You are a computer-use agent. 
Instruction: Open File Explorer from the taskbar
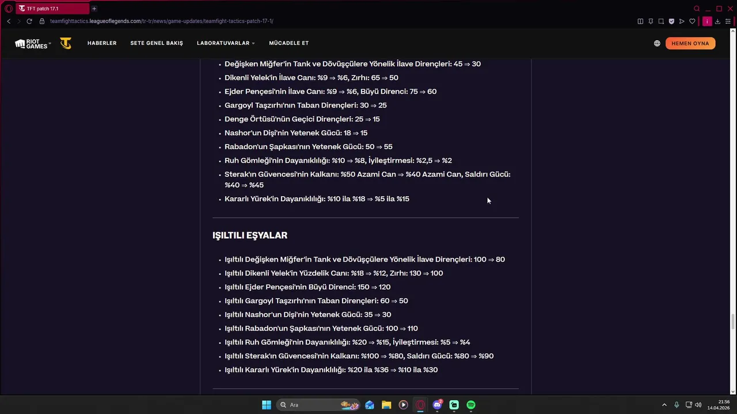pyautogui.click(x=386, y=405)
